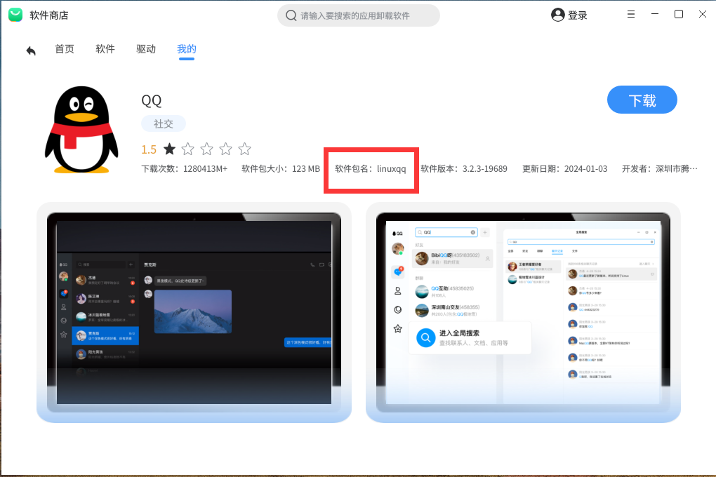Click the fifth rating star
Screen dimensions: 716x477
pos(244,149)
